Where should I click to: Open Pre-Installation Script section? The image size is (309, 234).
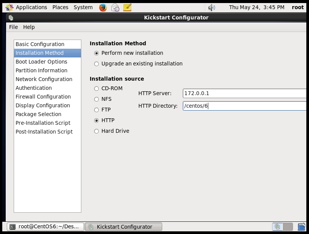coord(48,123)
